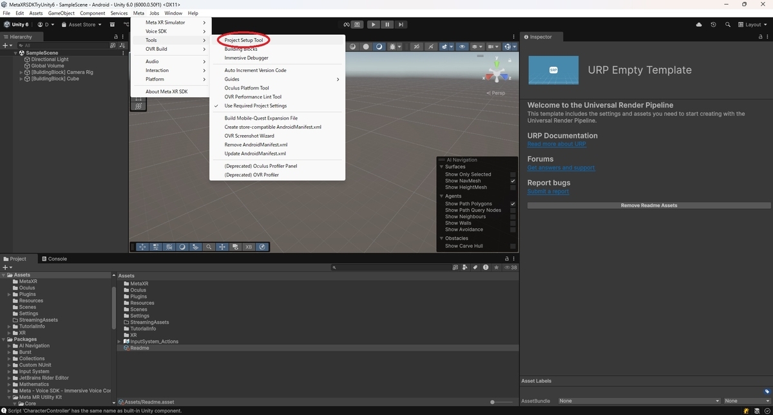Click the scene view orientation gizmo

point(497,72)
